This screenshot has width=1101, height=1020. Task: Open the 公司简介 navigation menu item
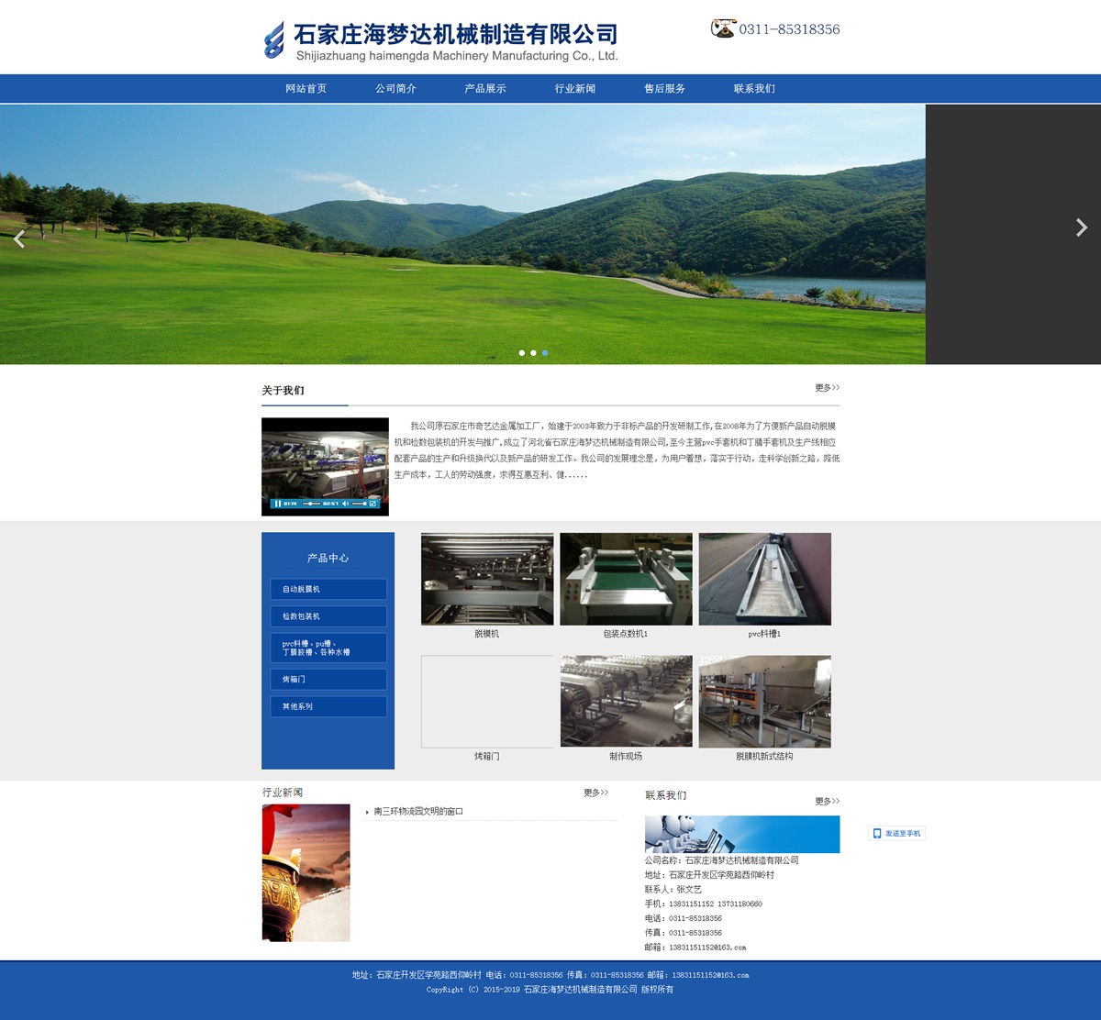click(395, 89)
